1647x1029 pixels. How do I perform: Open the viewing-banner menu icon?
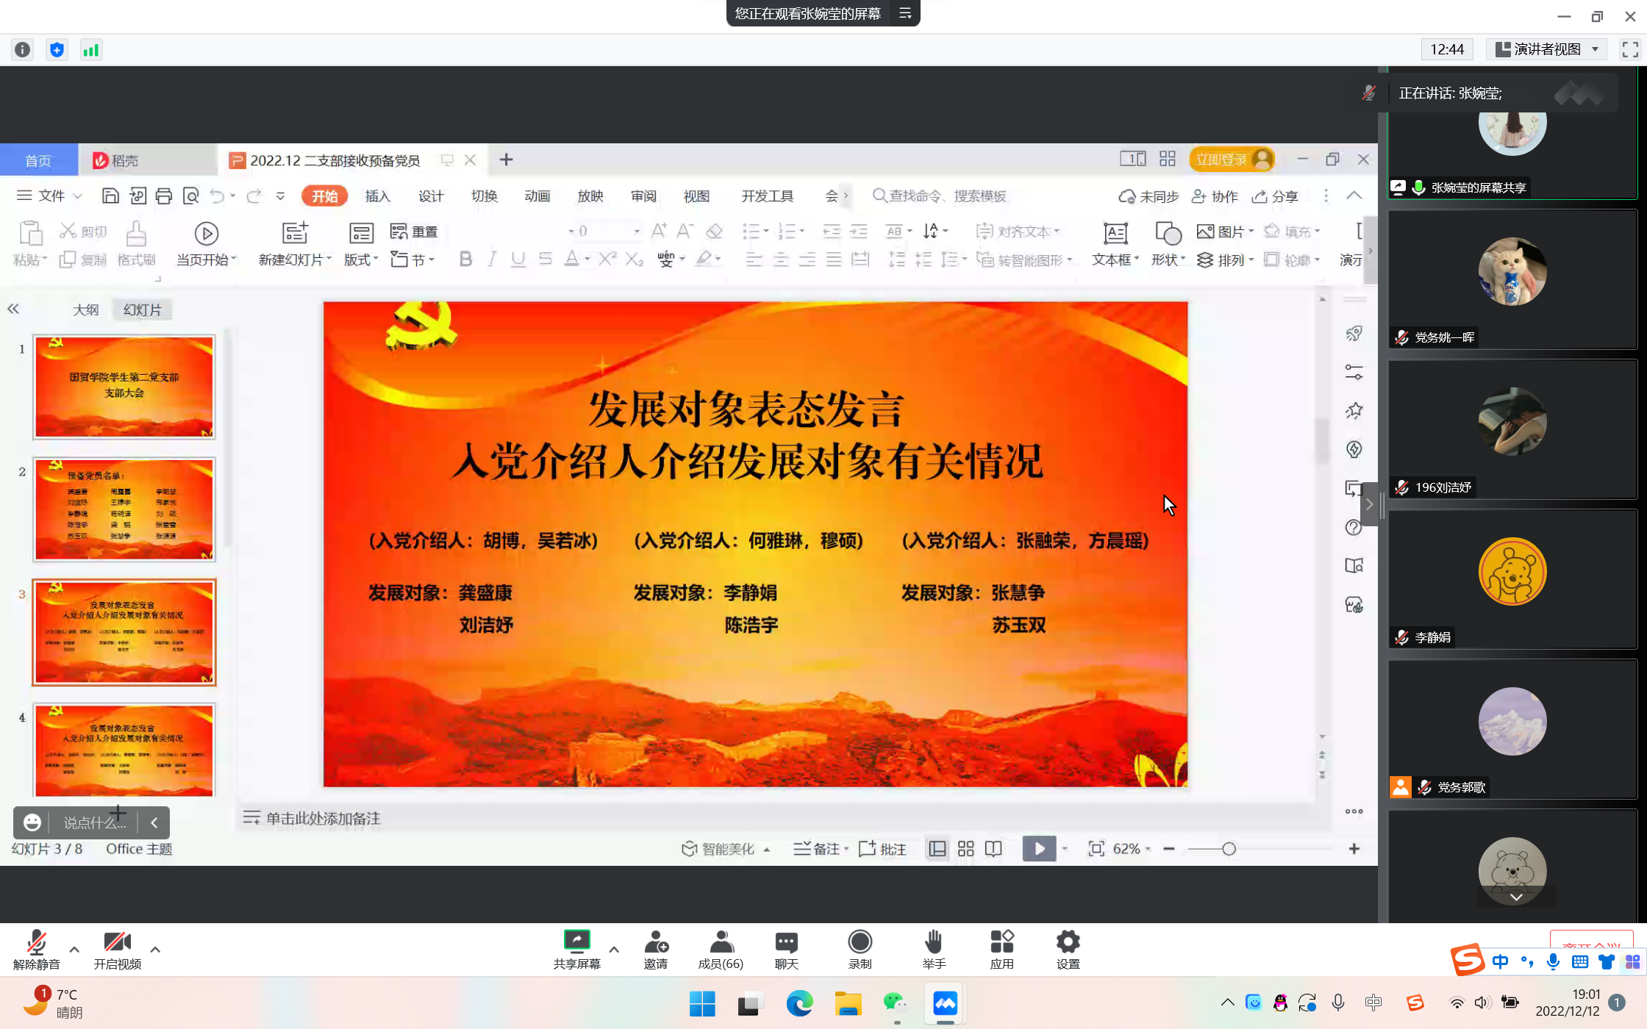(904, 13)
